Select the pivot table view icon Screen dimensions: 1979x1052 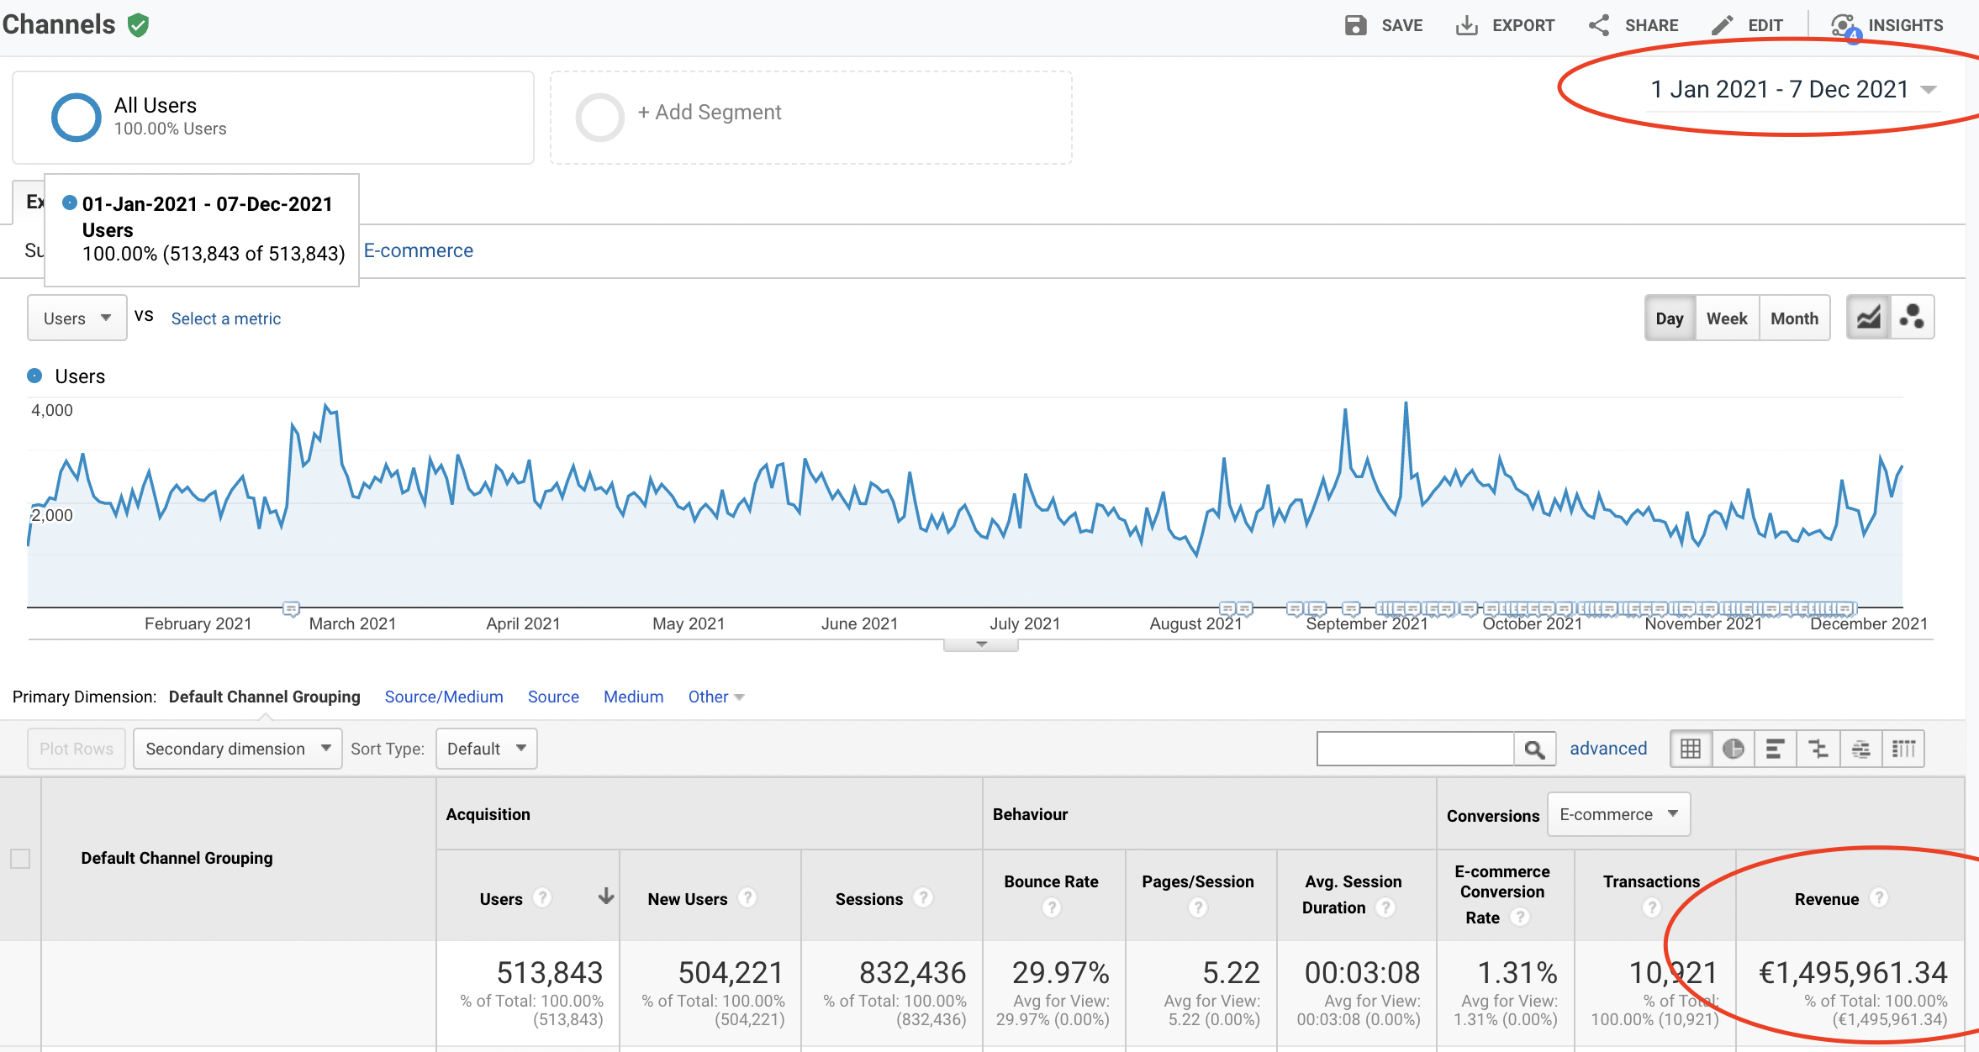click(1904, 749)
